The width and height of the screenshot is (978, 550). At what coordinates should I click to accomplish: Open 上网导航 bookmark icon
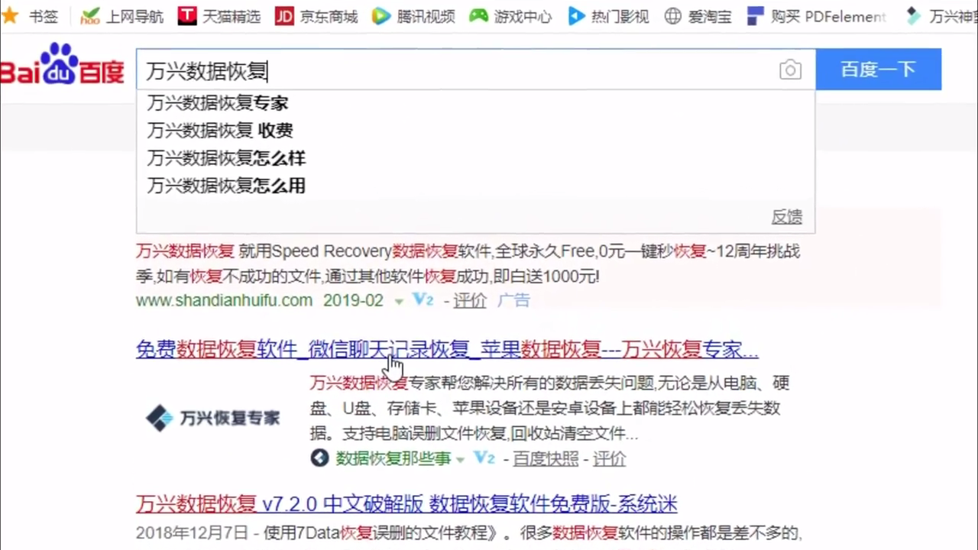[90, 16]
